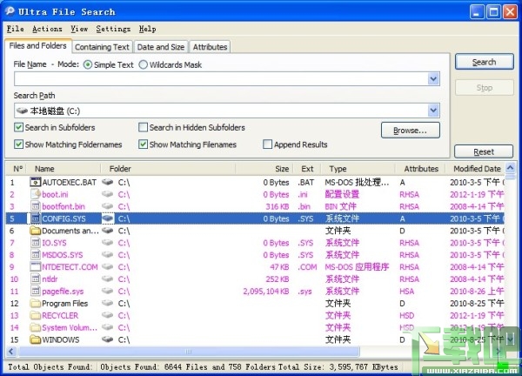
Task: Click the ntldr file icon
Action: (x=35, y=279)
